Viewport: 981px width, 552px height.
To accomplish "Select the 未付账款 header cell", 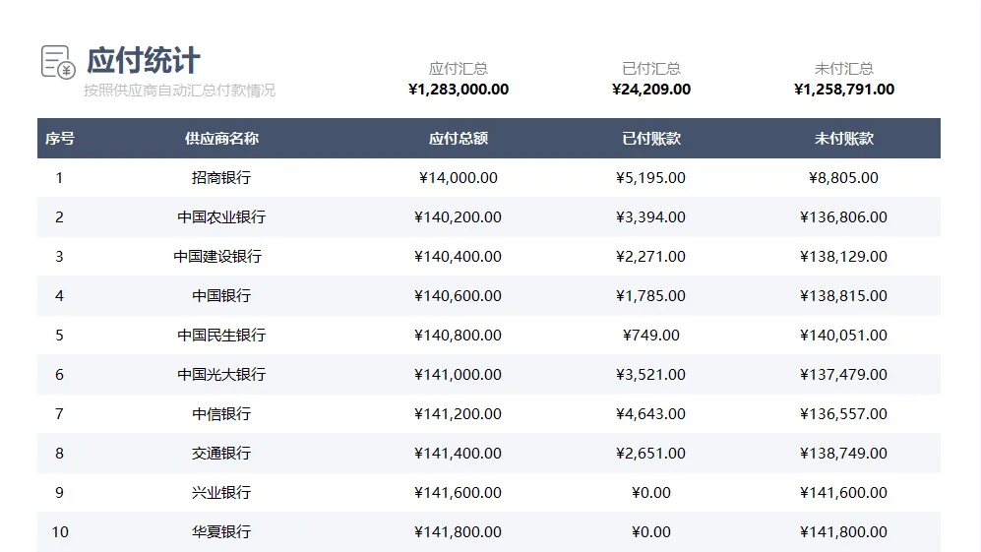I will click(843, 139).
